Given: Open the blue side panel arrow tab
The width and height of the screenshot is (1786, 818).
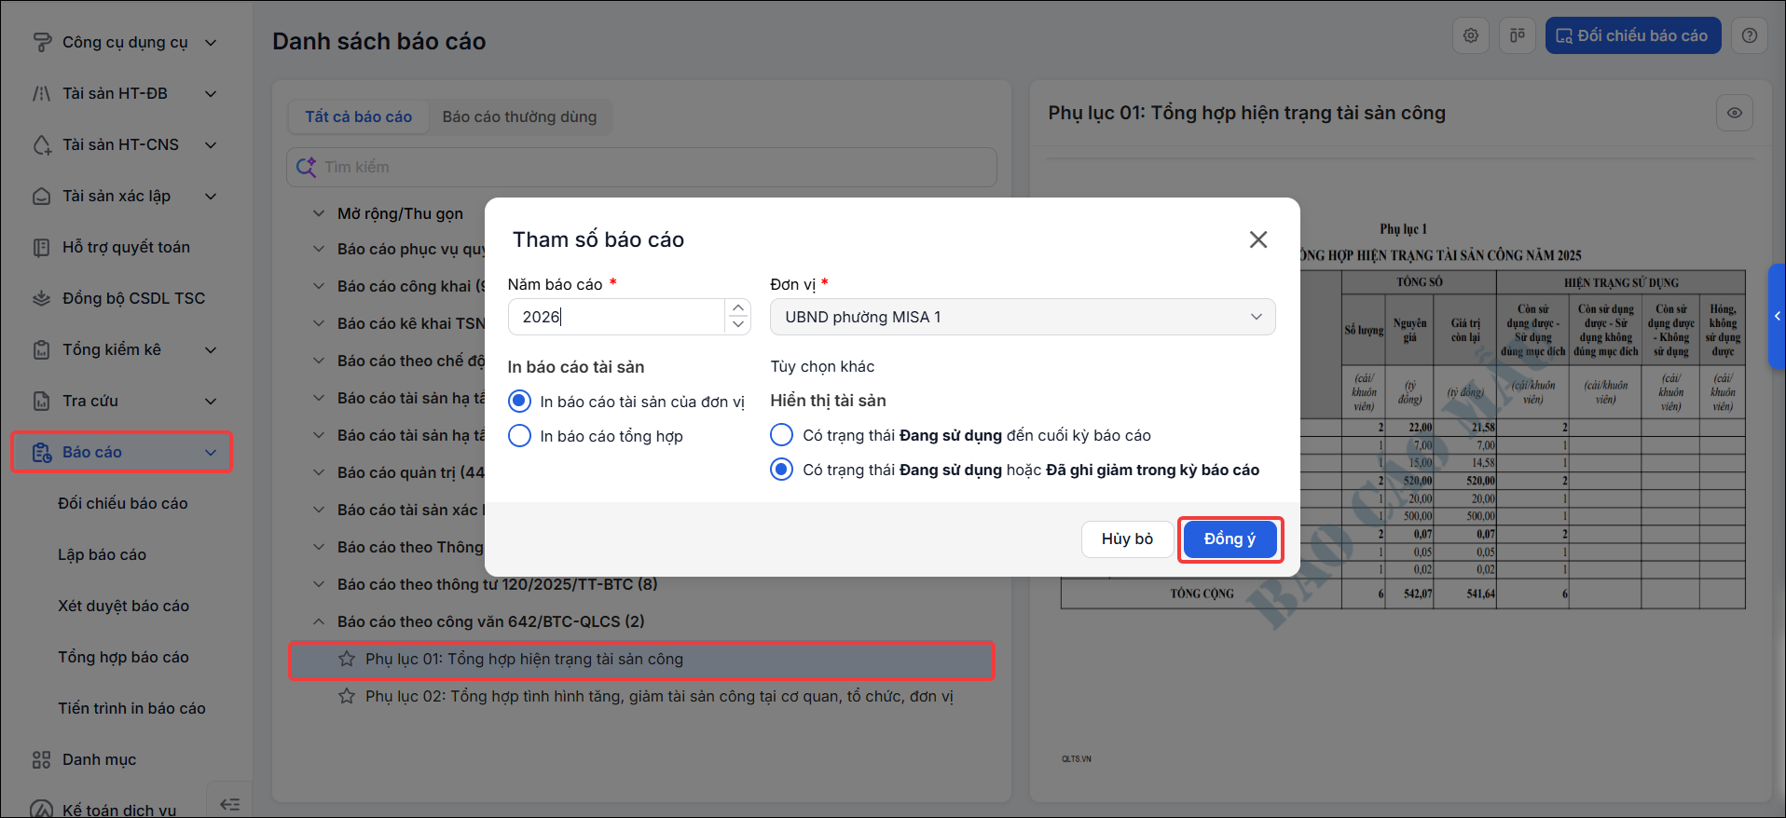Looking at the screenshot, I should point(1777,316).
